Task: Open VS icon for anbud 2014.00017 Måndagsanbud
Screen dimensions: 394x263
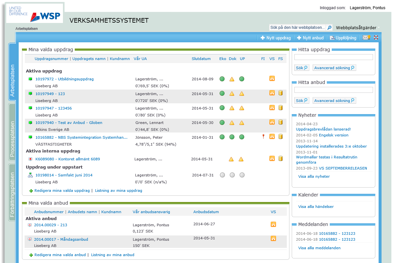Action: coord(273,238)
